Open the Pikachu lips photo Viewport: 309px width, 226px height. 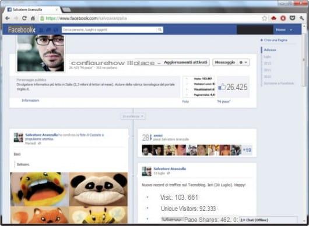click(40, 189)
